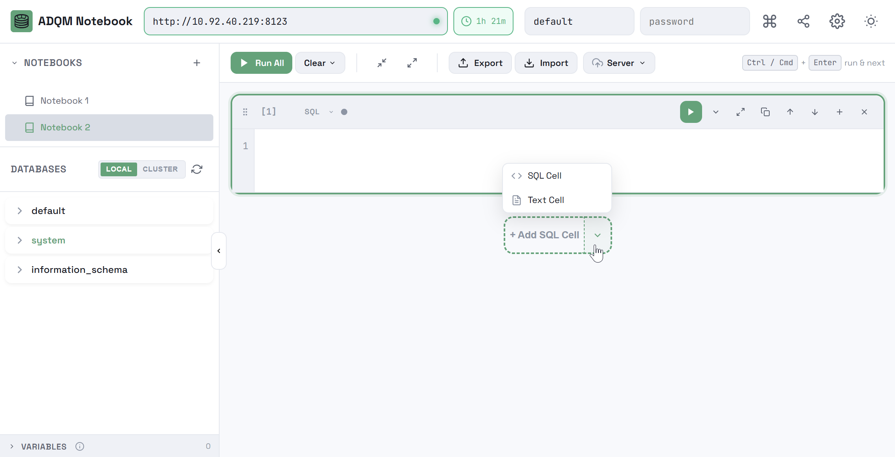This screenshot has height=457, width=895.
Task: Choose Text Cell from the popup menu
Action: [545, 200]
